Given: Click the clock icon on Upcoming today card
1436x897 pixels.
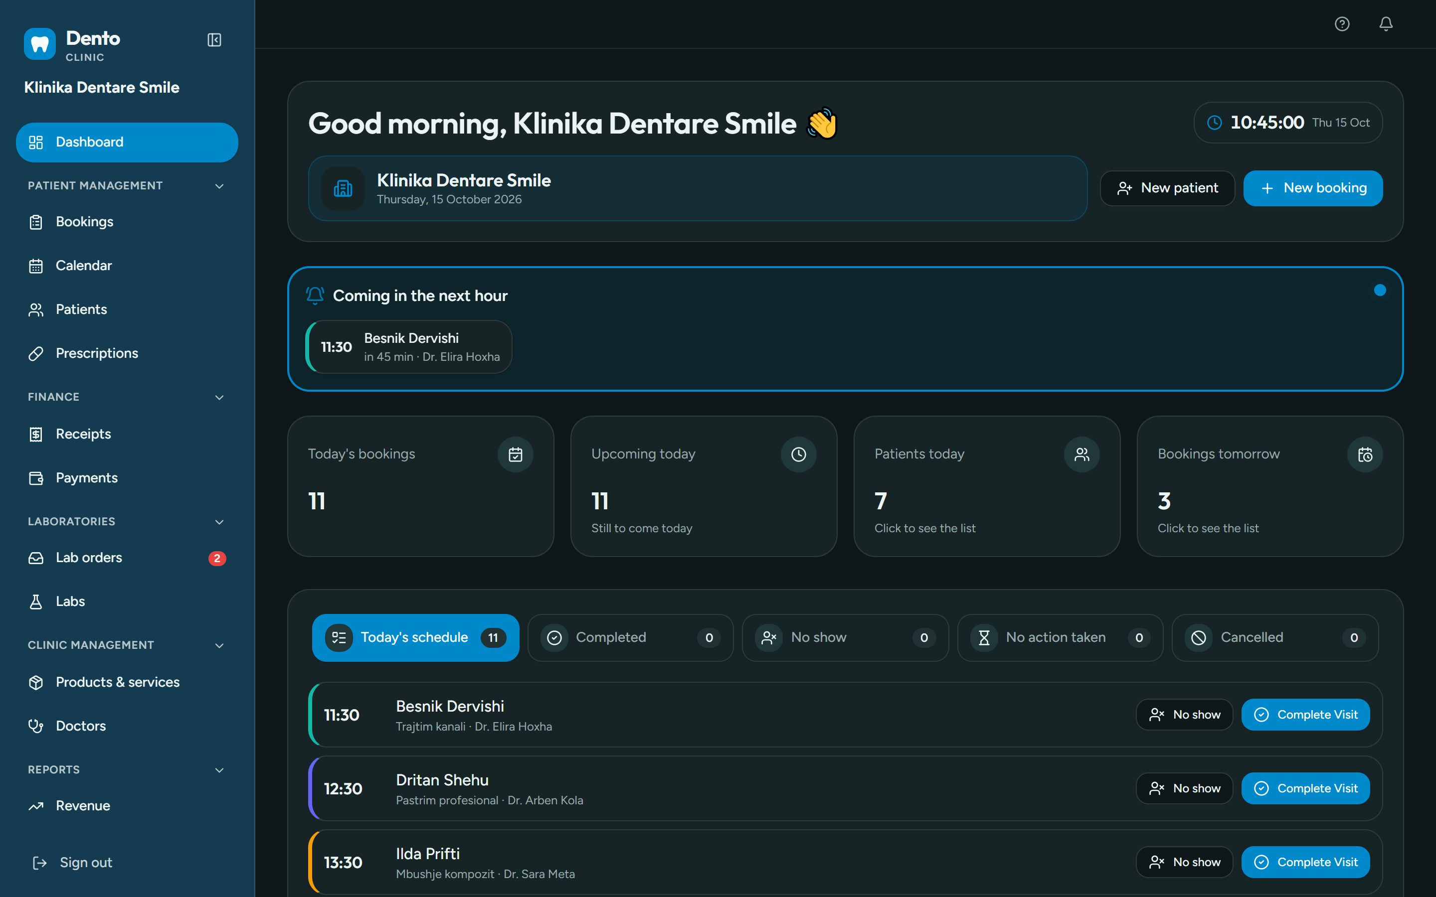Looking at the screenshot, I should [799, 454].
